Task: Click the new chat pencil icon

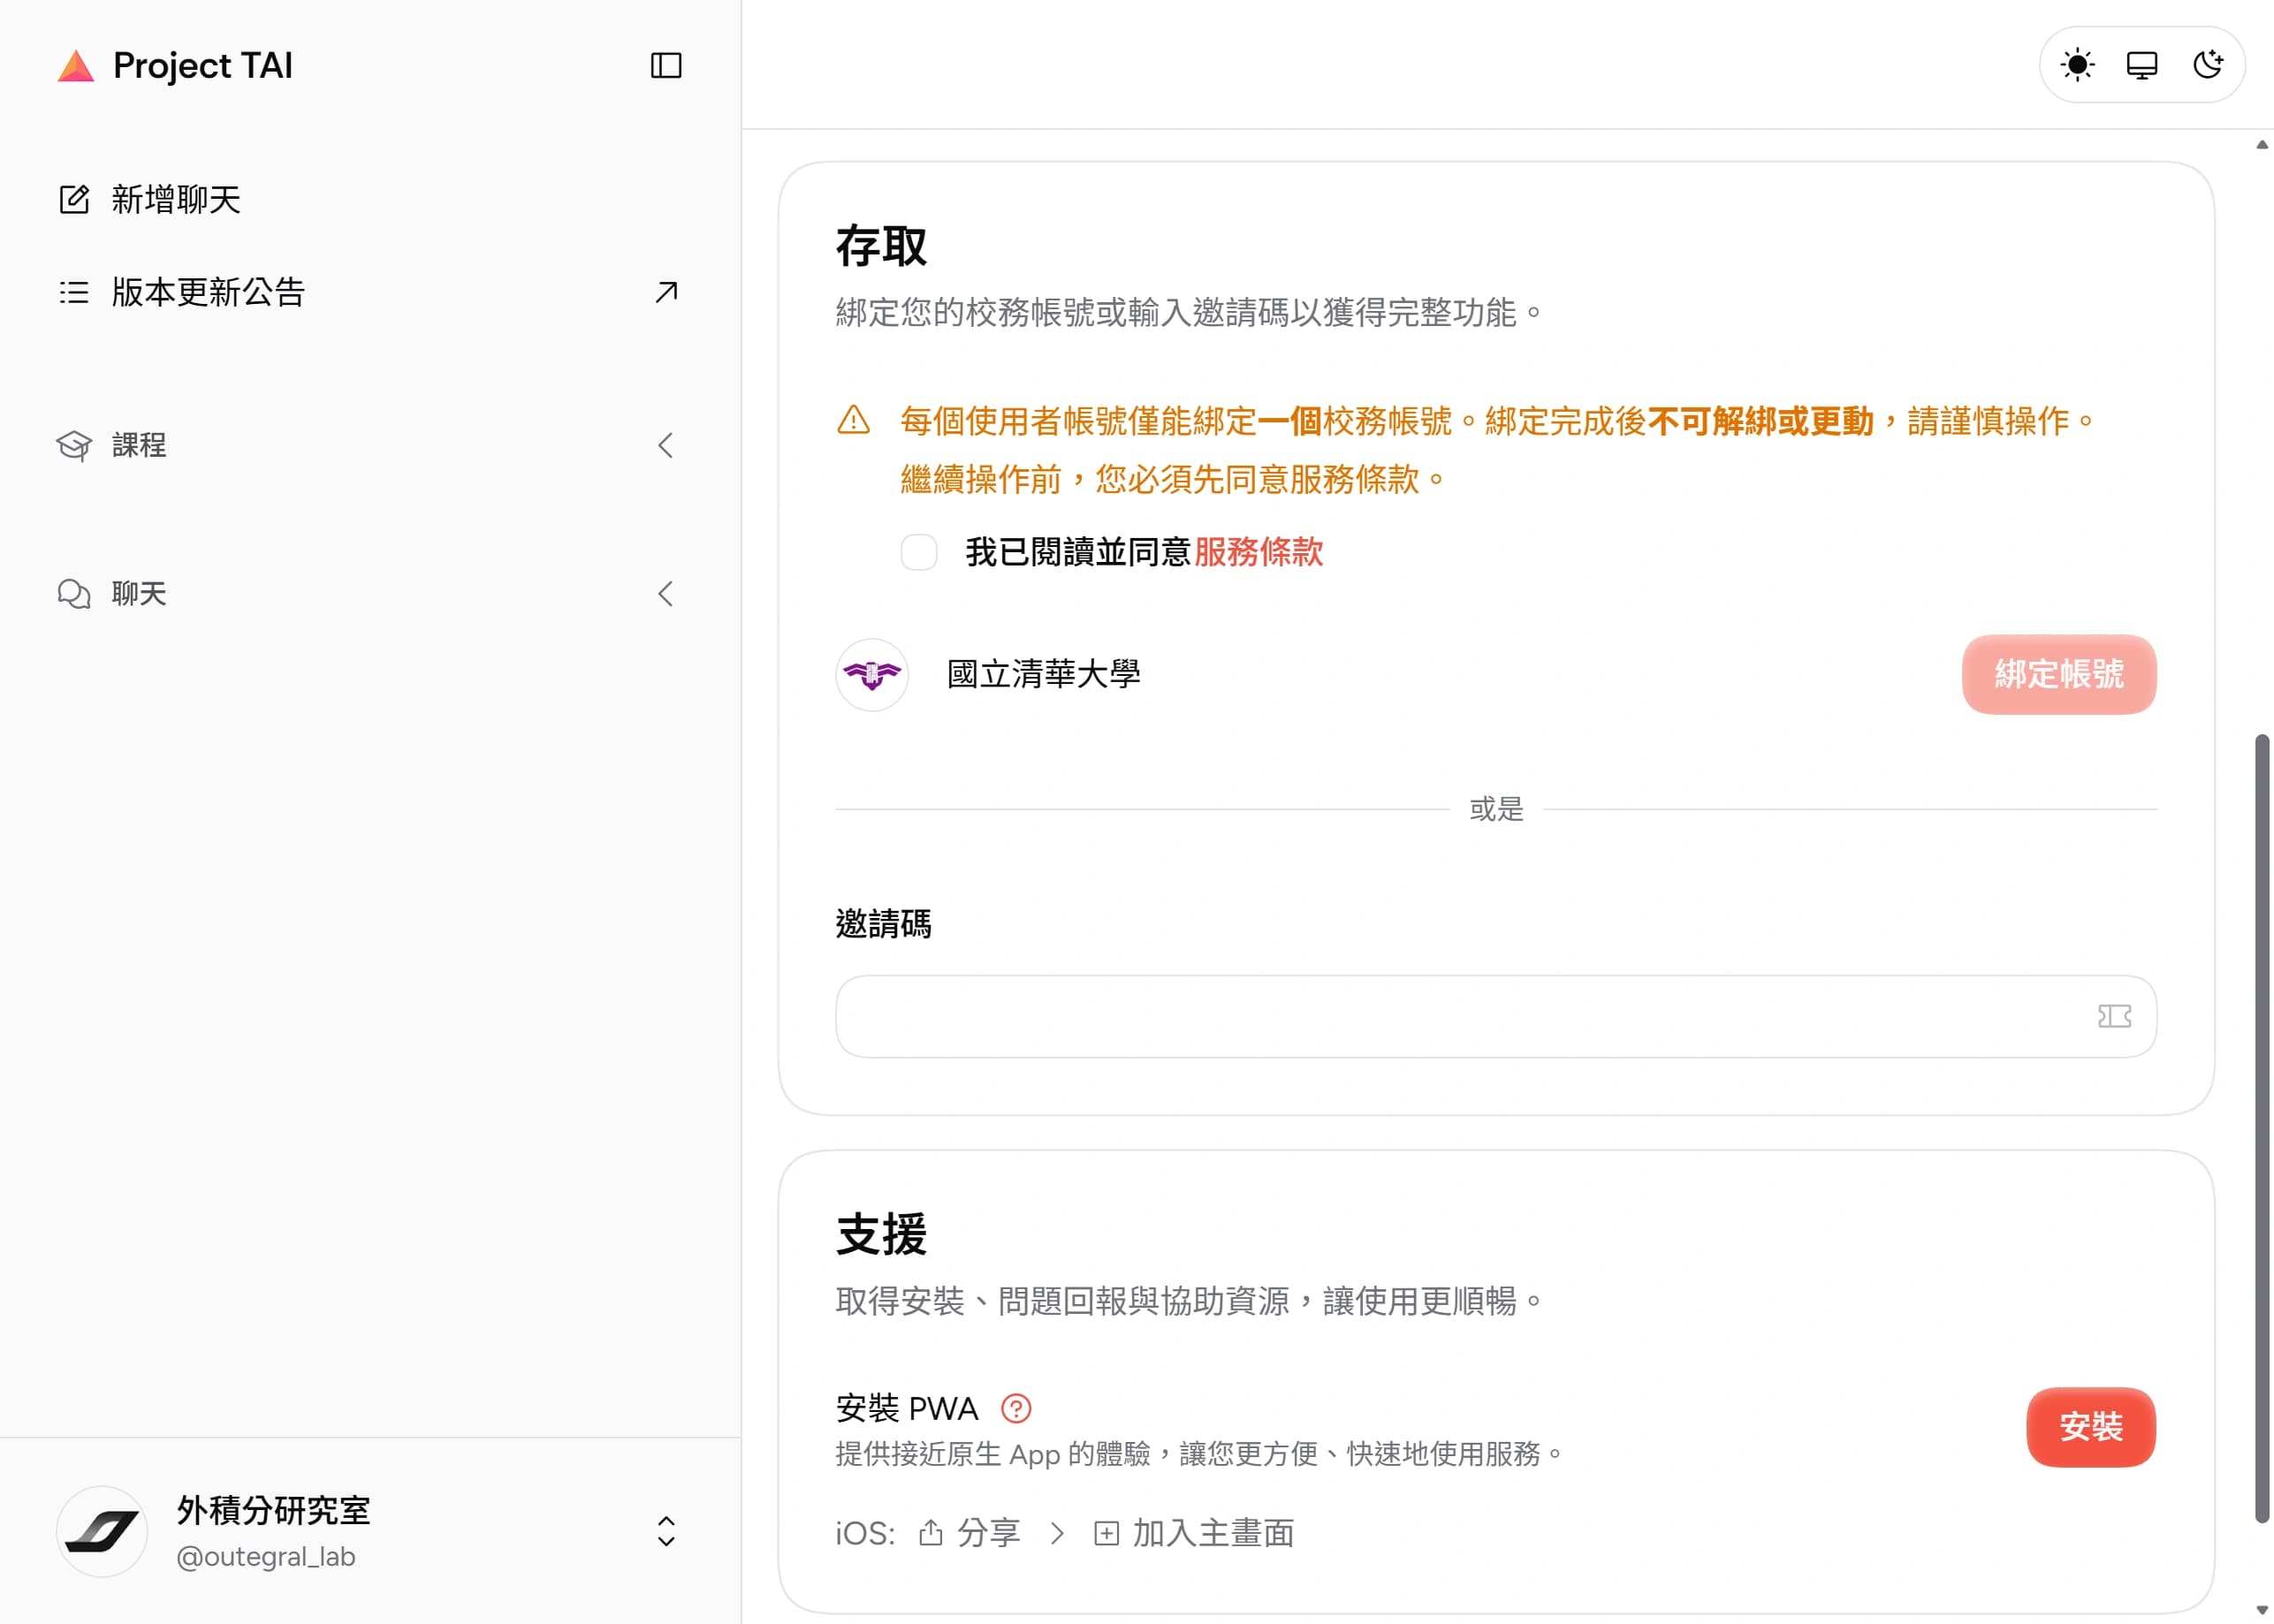Action: (x=74, y=199)
